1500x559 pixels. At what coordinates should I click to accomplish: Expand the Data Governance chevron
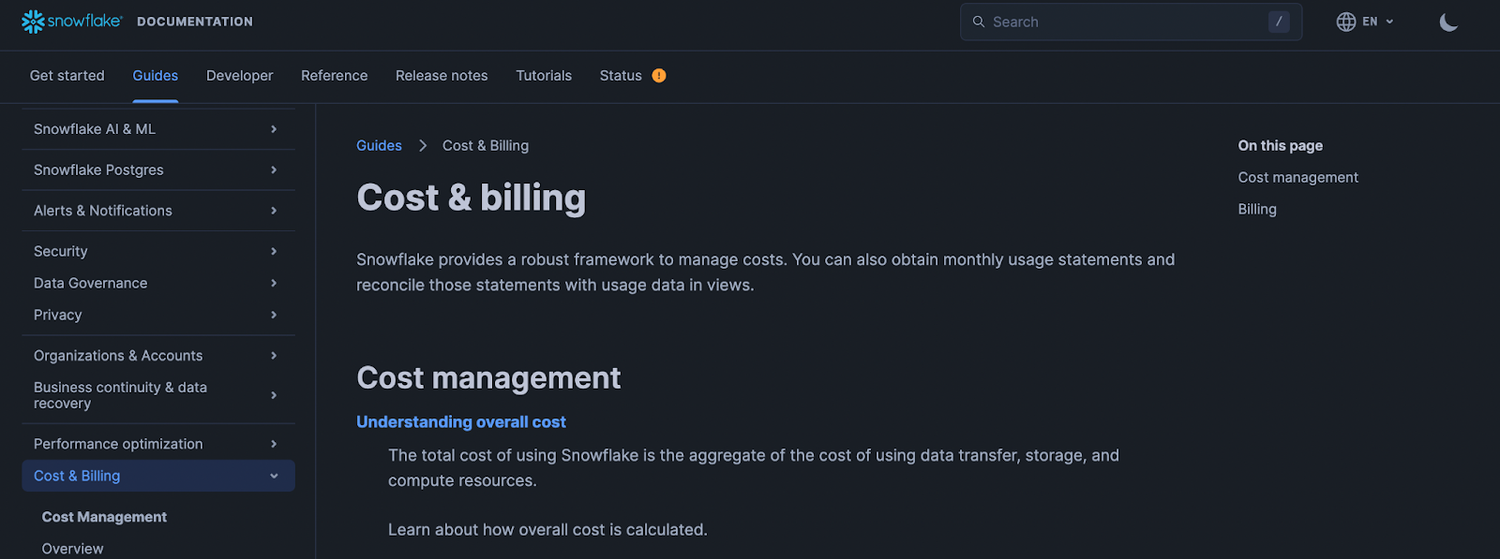(274, 283)
